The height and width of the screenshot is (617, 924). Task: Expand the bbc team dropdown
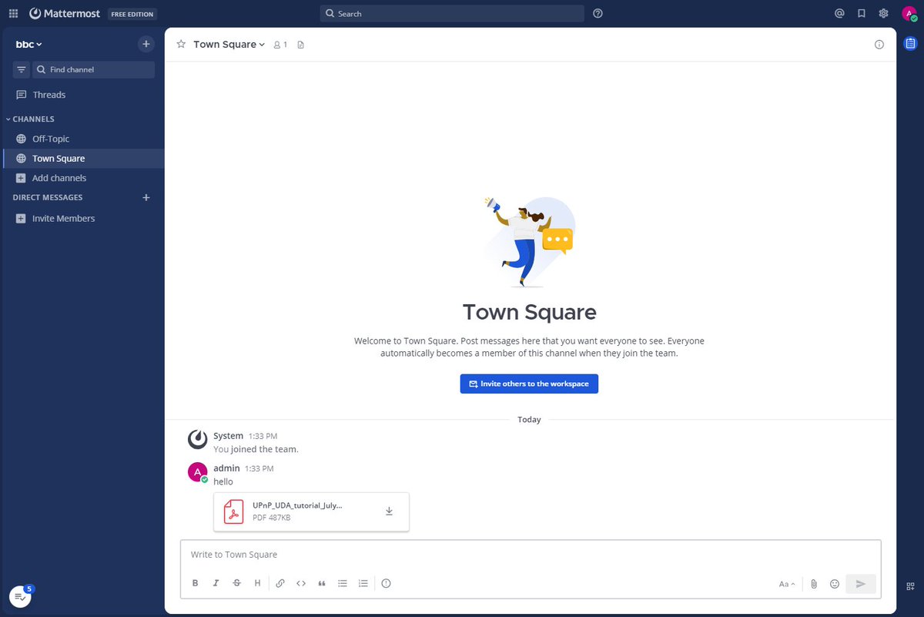click(x=29, y=45)
